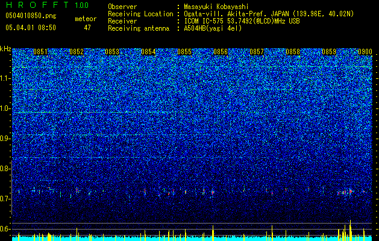Click the 0855 time marker
379x241 pixels.
[x=184, y=52]
